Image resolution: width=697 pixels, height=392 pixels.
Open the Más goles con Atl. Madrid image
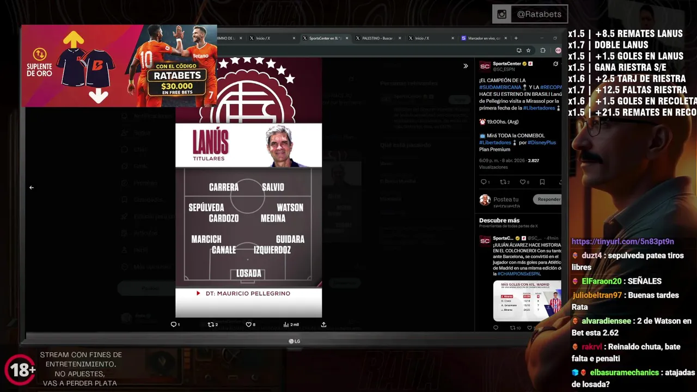pos(527,301)
